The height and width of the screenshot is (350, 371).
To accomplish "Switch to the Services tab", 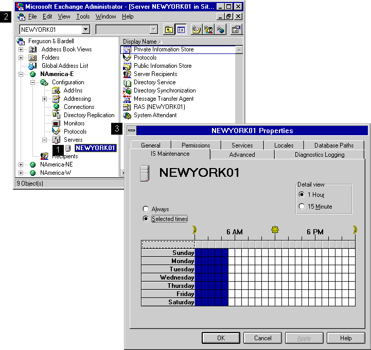I will tap(242, 145).
